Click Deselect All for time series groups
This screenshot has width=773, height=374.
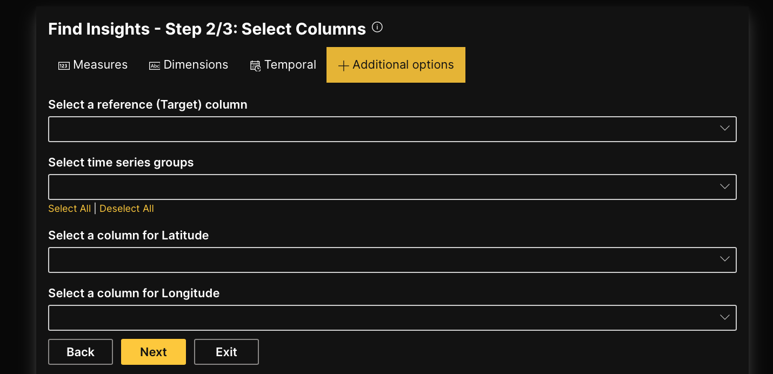126,208
